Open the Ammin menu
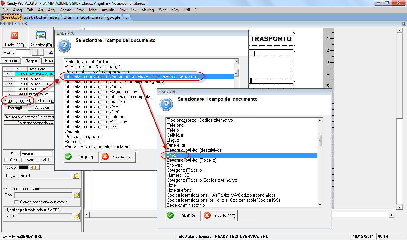This screenshot has height=240, width=407. [108, 10]
